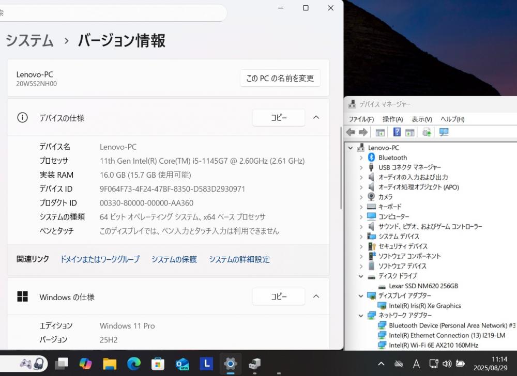Collapse the デバイスの仕様 section chevron

[316, 117]
